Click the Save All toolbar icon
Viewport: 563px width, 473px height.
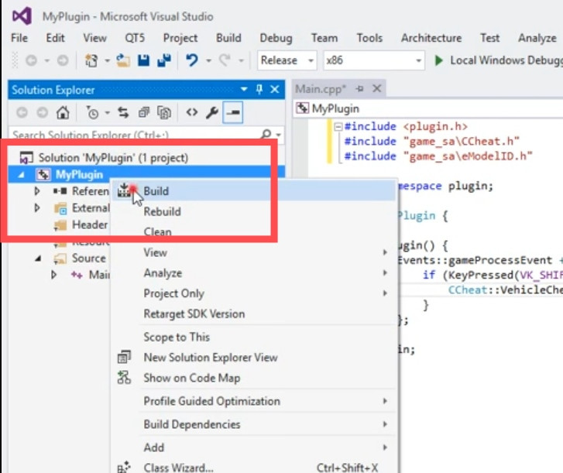[164, 60]
